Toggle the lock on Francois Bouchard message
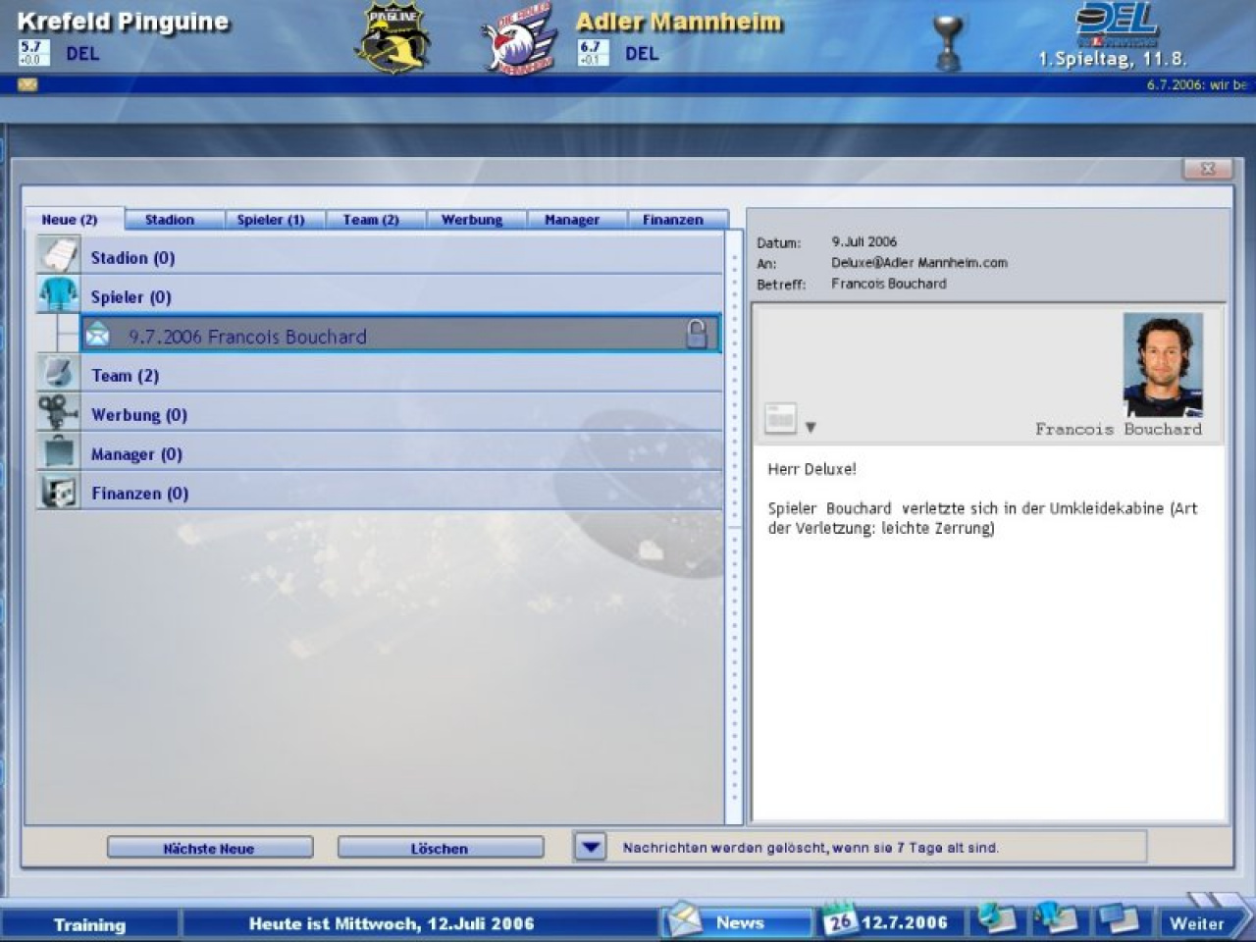1256x942 pixels. click(696, 334)
